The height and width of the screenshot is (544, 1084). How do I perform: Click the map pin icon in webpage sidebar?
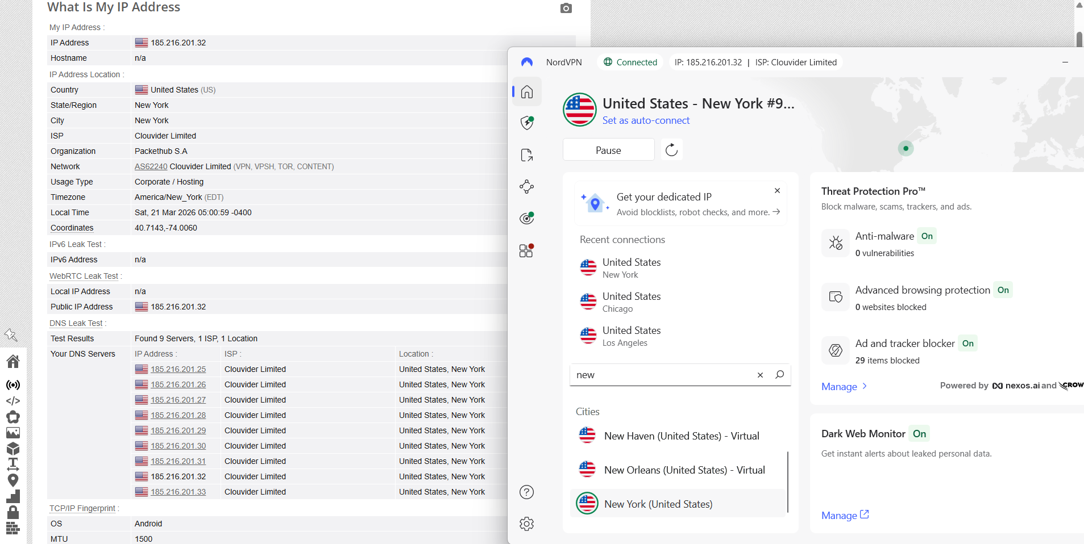pos(13,480)
